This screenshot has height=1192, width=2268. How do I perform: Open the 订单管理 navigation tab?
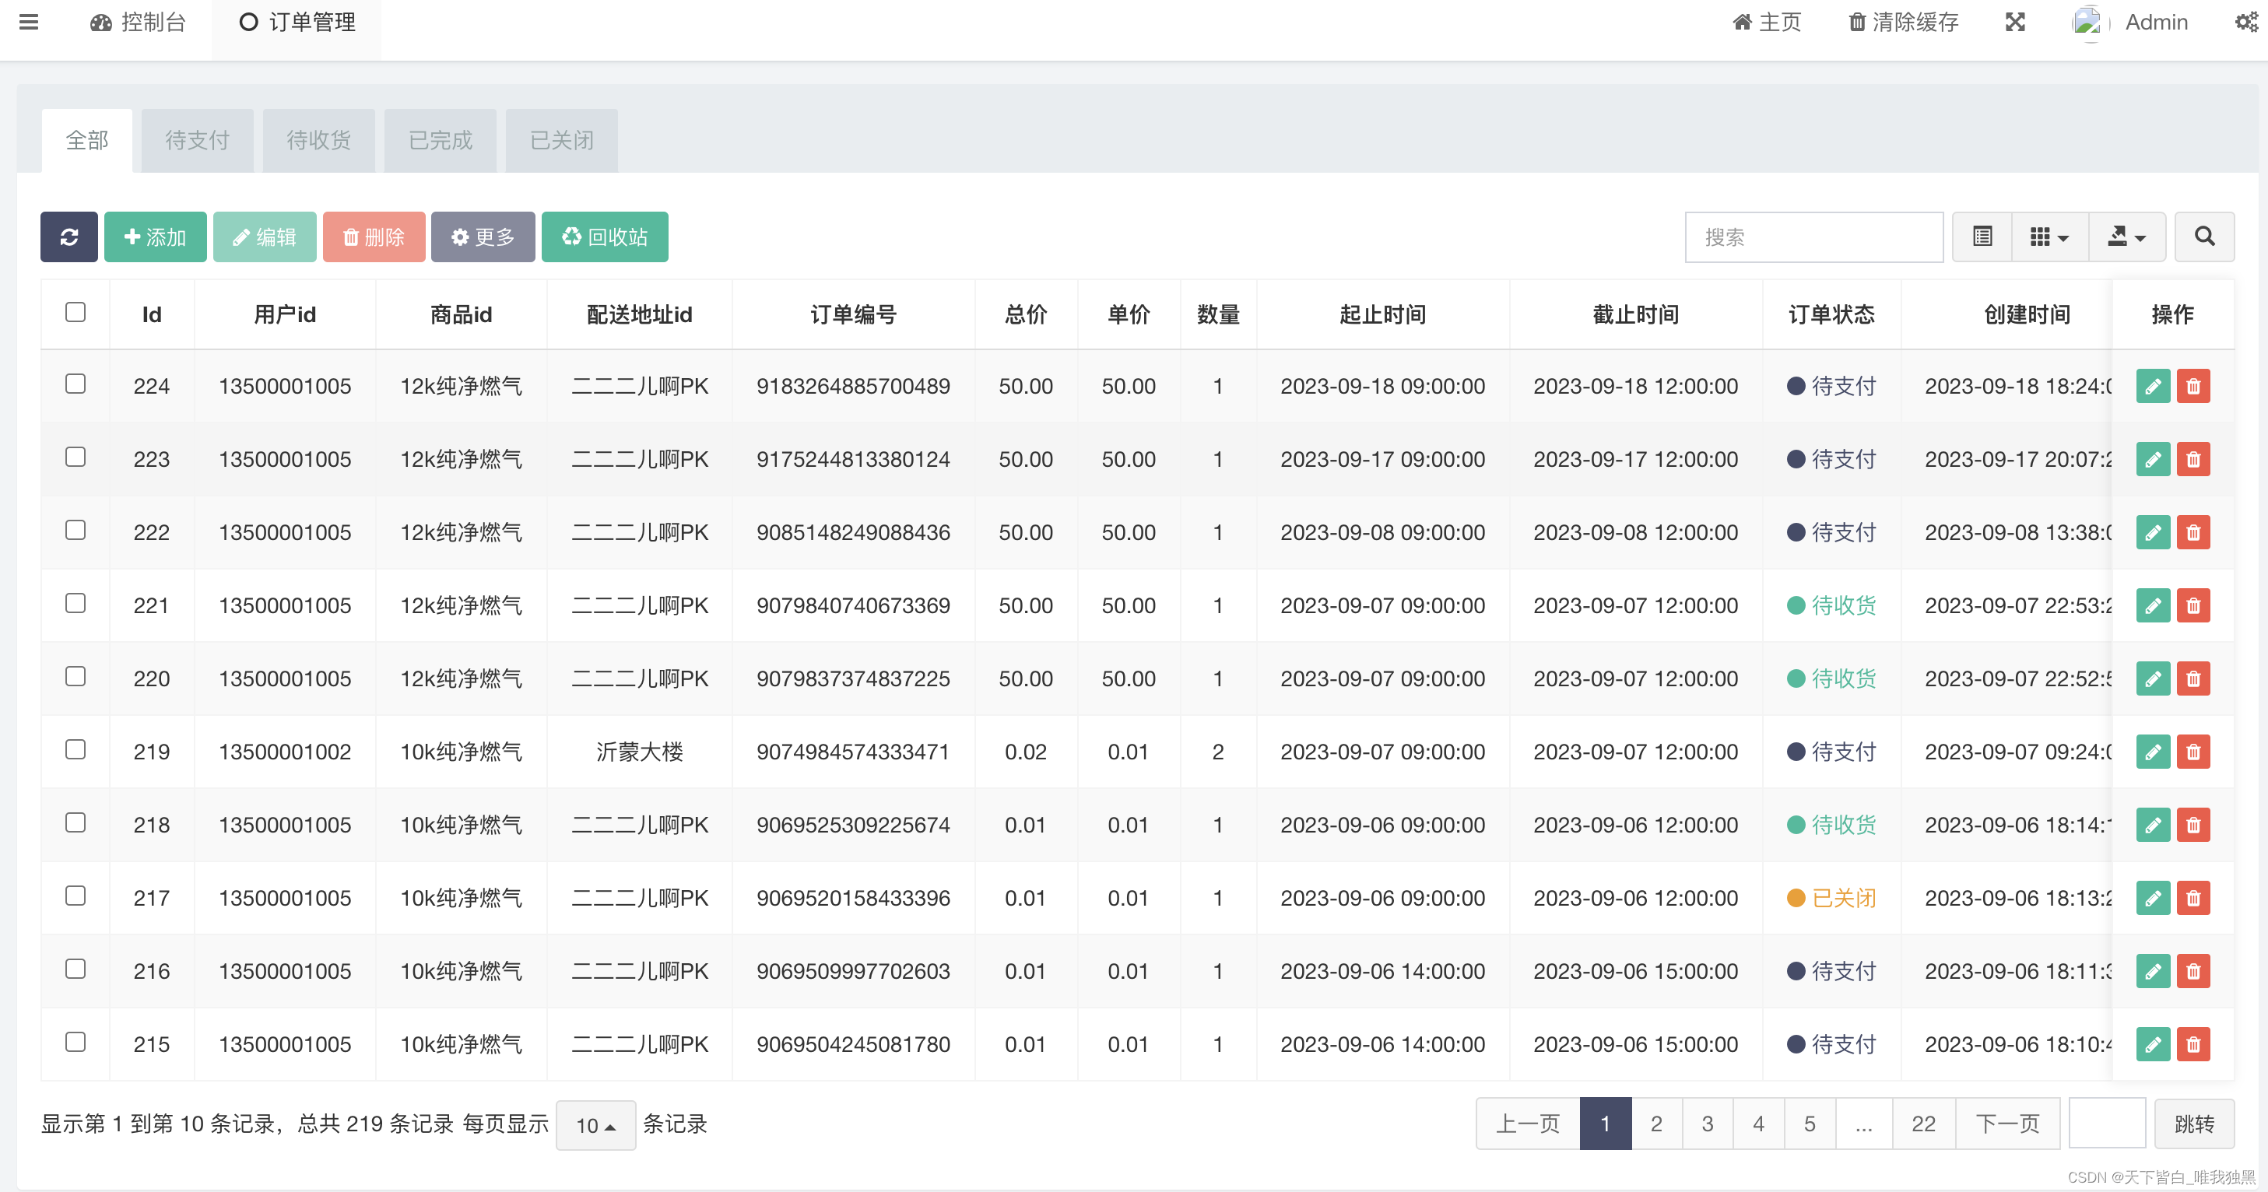click(x=297, y=22)
